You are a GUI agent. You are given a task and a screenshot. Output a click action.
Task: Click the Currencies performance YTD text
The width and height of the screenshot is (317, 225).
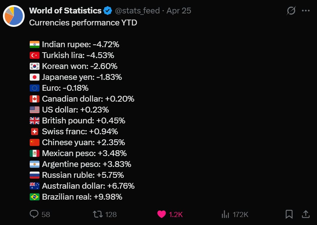click(x=83, y=23)
